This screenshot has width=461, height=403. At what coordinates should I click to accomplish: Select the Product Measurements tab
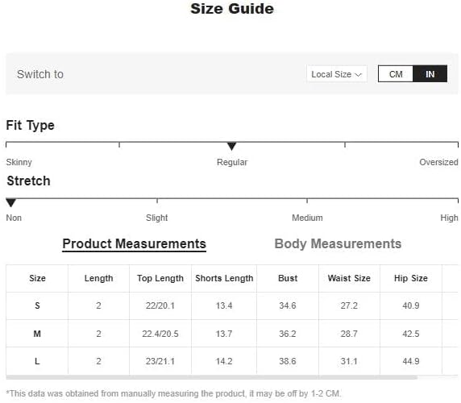[x=134, y=243]
